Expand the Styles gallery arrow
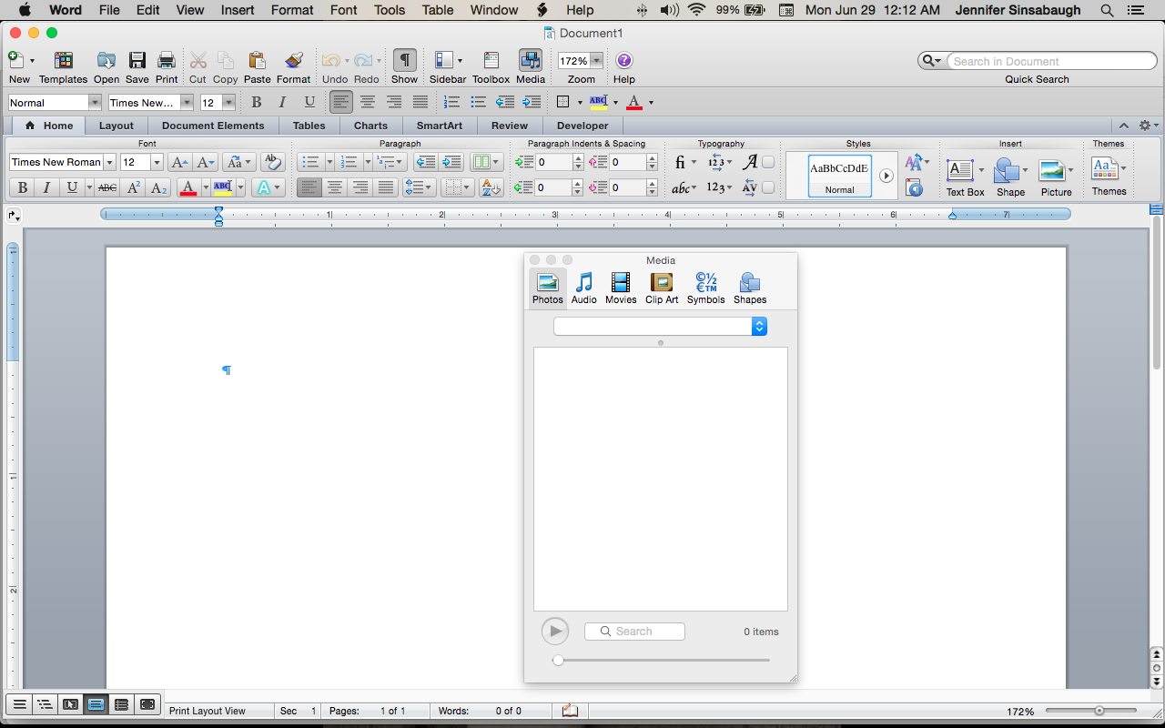 click(886, 176)
